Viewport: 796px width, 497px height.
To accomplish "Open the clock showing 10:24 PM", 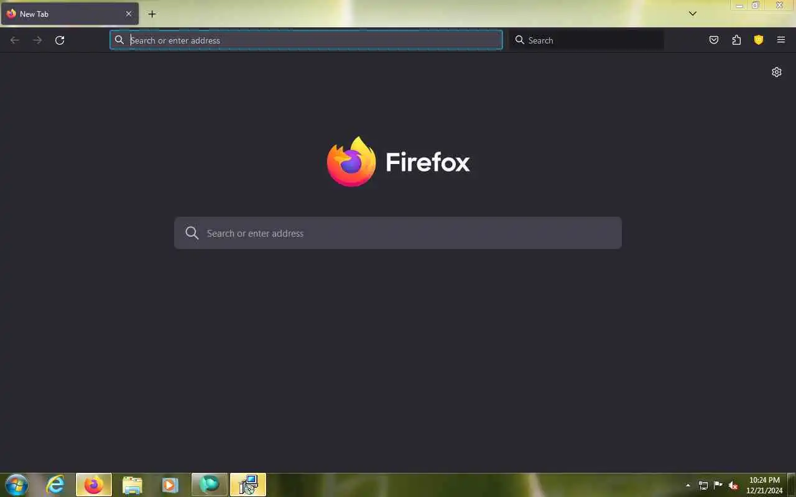I will pos(764,485).
